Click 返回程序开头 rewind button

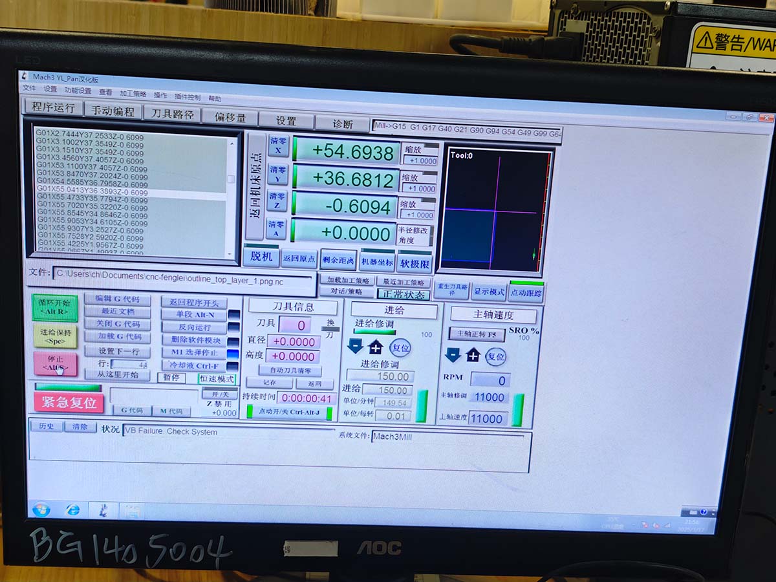(193, 303)
